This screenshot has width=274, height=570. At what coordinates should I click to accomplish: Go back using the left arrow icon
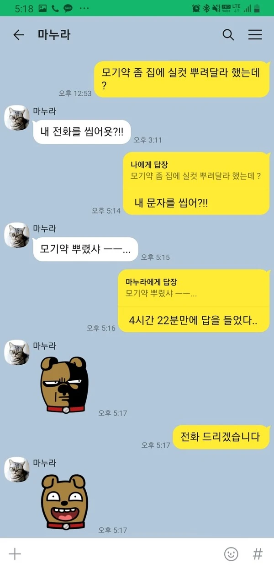[18, 35]
